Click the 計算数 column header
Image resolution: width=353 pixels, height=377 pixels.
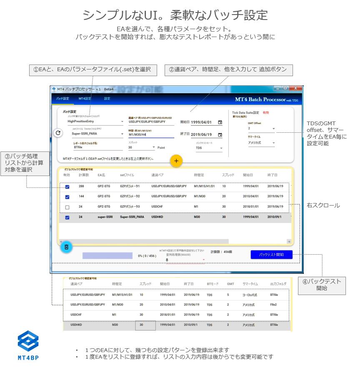tap(84, 175)
